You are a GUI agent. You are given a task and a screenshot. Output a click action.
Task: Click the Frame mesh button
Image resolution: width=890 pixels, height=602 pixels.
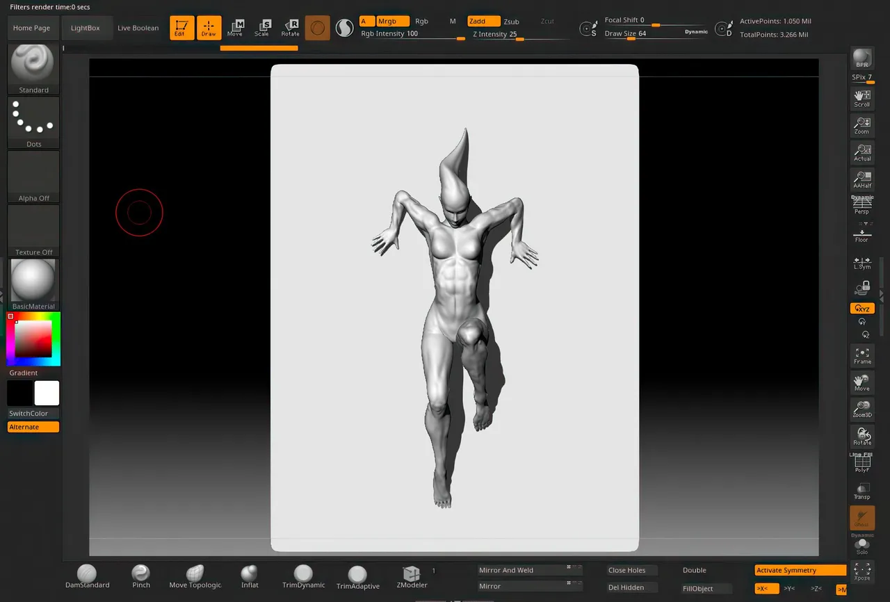862,356
